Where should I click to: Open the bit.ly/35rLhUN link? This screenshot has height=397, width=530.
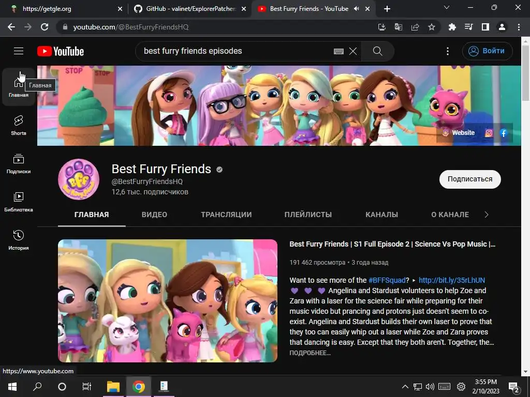click(x=451, y=280)
